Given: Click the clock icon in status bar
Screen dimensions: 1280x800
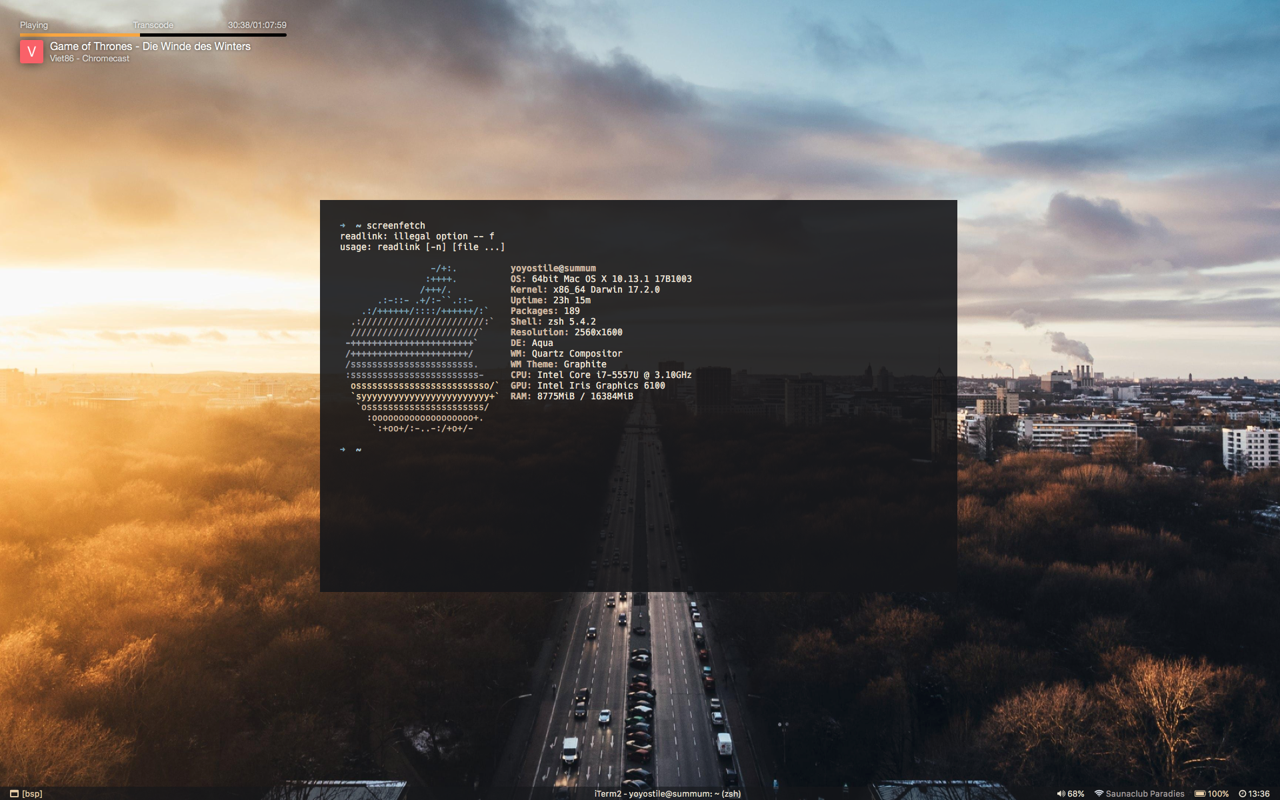Looking at the screenshot, I should click(1243, 793).
